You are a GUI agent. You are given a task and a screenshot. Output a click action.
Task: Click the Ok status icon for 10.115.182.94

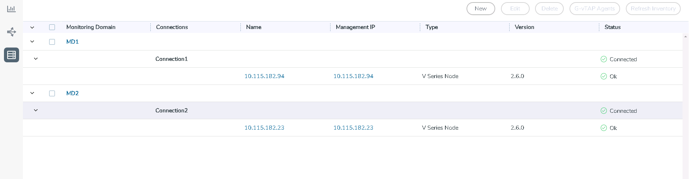click(x=604, y=76)
